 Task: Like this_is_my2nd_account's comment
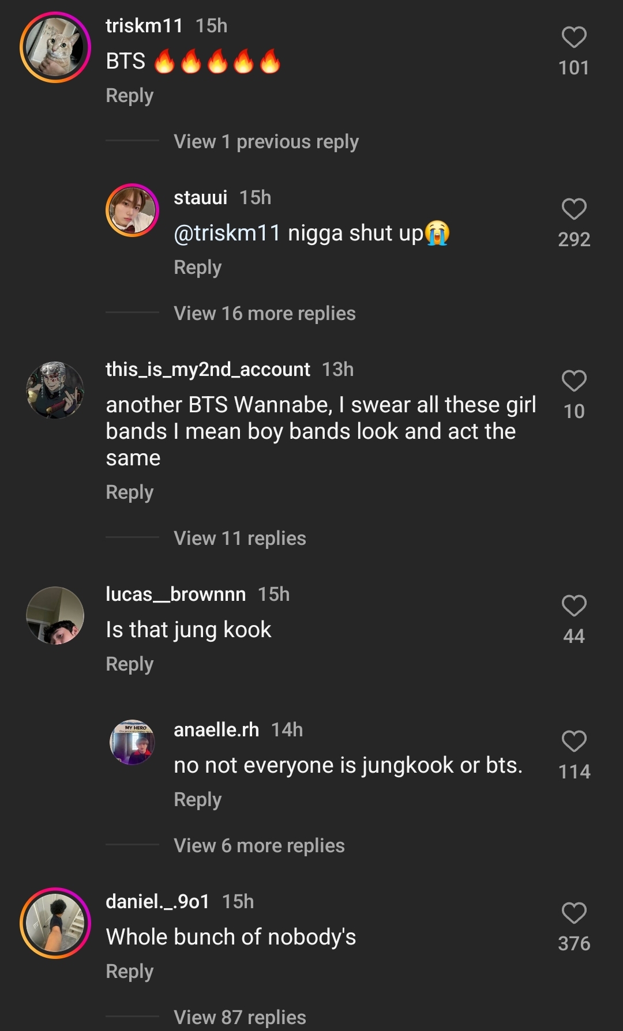(574, 381)
